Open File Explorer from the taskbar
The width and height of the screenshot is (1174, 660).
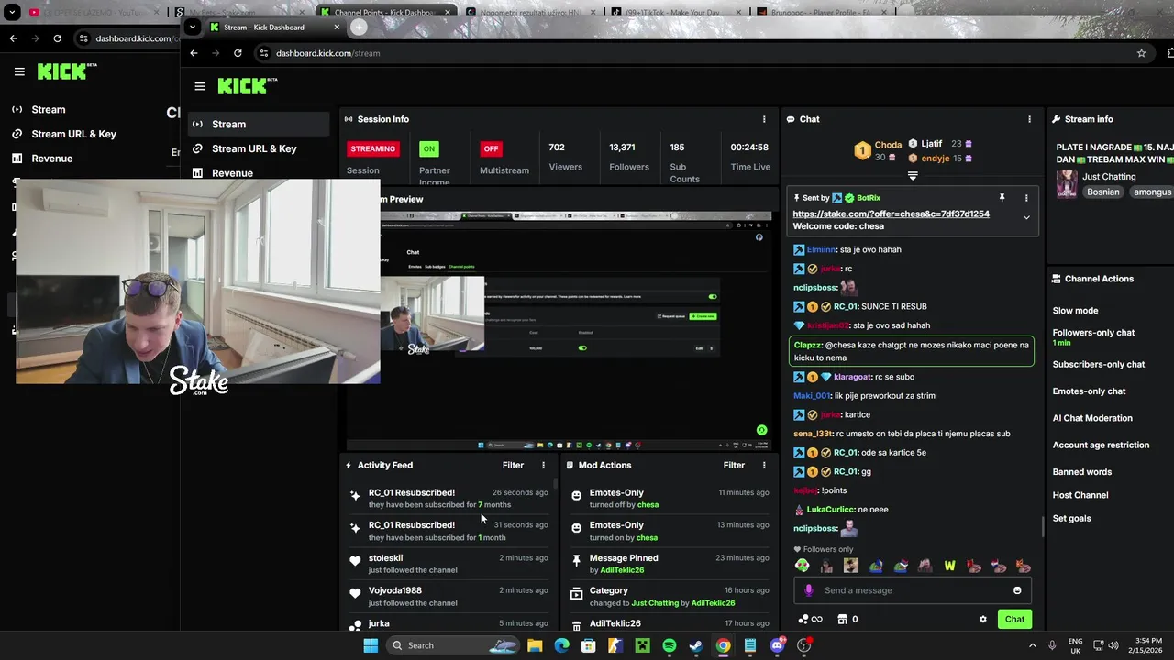click(x=535, y=645)
